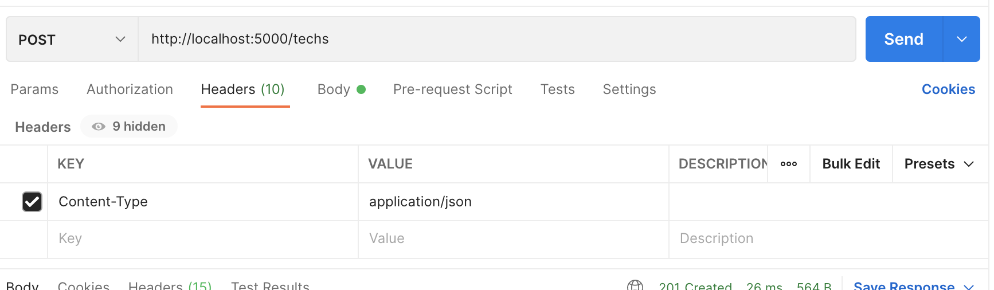Open the POST method dropdown
994x290 pixels.
coord(72,40)
